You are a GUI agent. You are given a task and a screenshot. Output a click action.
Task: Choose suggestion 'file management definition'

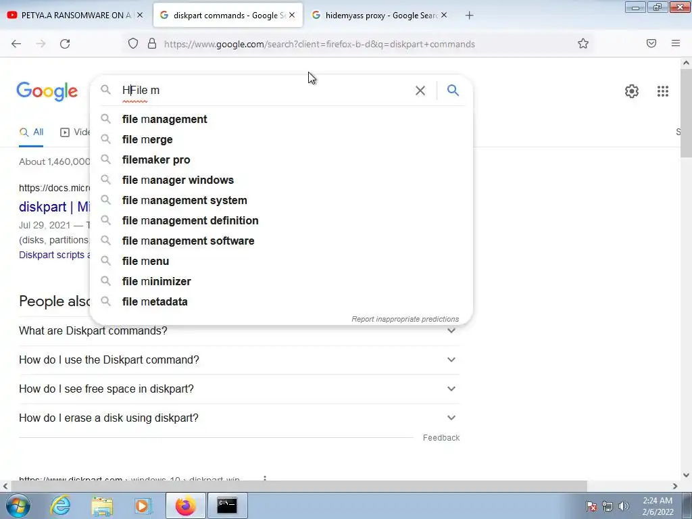pyautogui.click(x=281, y=221)
